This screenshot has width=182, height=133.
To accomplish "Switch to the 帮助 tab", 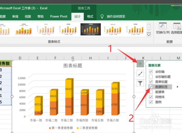I will pos(41,17).
